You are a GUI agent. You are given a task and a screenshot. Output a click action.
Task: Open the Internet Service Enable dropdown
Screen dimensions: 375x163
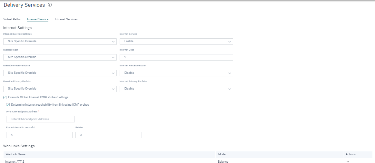176,41
